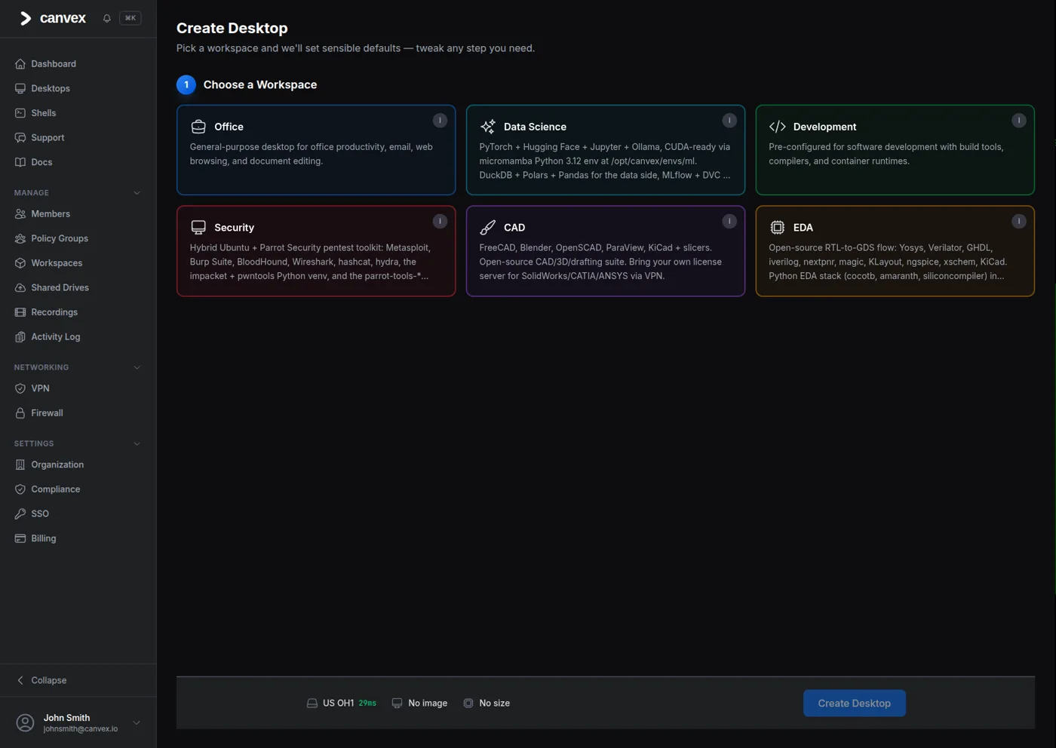Show info for the EDA workspace
This screenshot has height=748, width=1056.
pos(1019,221)
